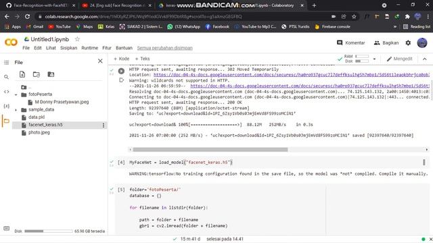Click the notebook title Untitled1.ipynb
The image size is (433, 243).
pos(49,39)
